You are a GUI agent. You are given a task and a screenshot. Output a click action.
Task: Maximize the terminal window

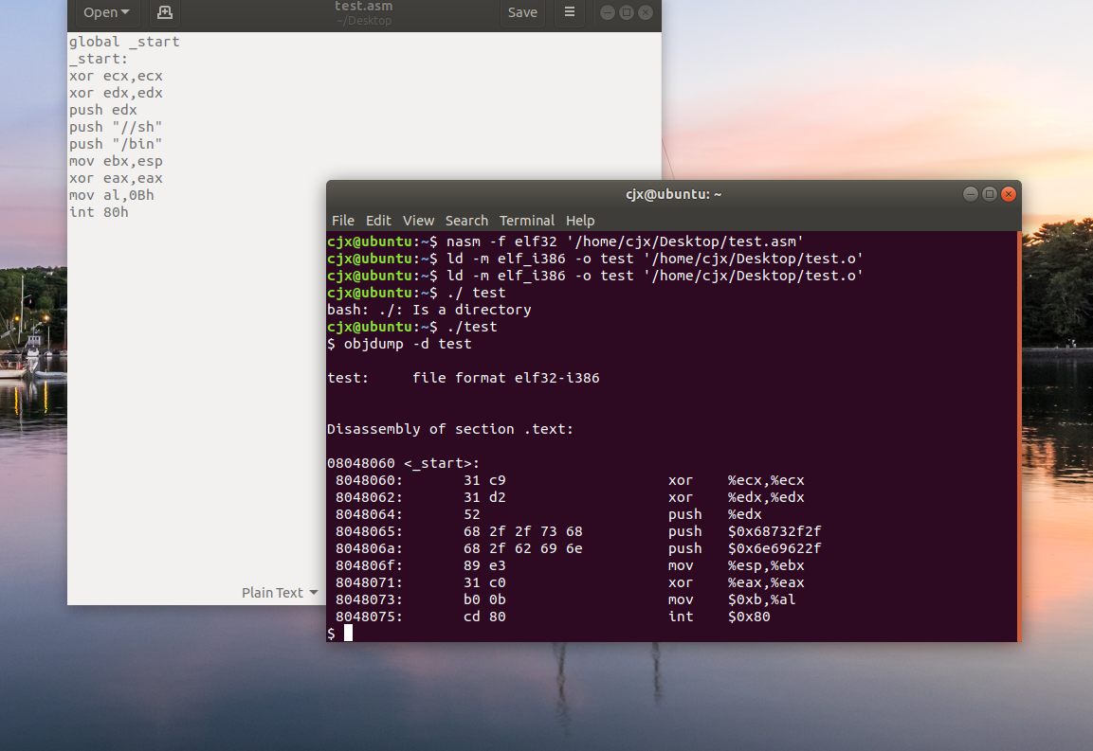coord(989,194)
